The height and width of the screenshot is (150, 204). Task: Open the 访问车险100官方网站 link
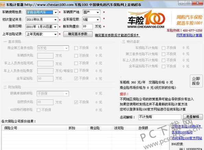187,138
